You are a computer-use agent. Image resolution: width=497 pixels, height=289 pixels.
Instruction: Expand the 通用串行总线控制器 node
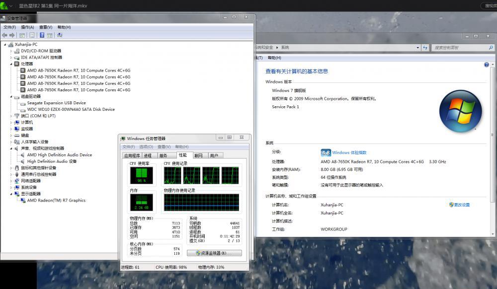[11, 174]
